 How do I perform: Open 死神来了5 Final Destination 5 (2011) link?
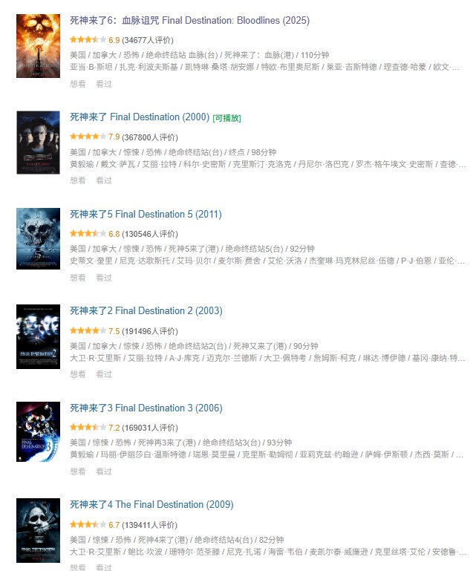[x=146, y=214]
